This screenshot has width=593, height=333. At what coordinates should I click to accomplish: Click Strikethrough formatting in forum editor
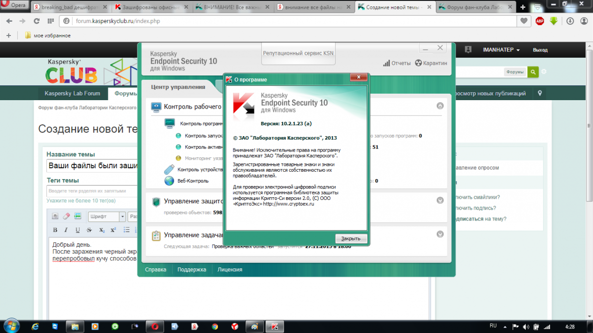click(89, 230)
